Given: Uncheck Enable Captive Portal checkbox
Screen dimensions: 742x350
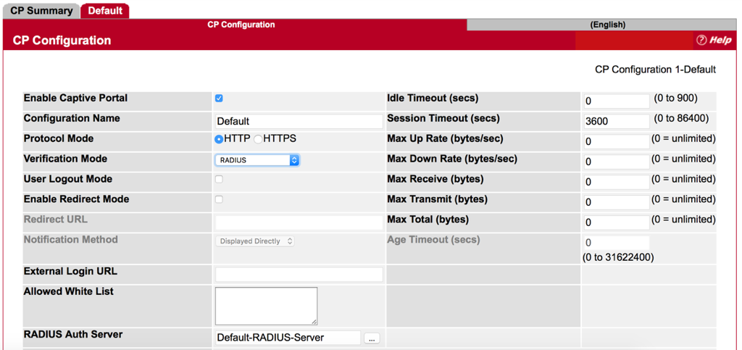Looking at the screenshot, I should [x=219, y=99].
